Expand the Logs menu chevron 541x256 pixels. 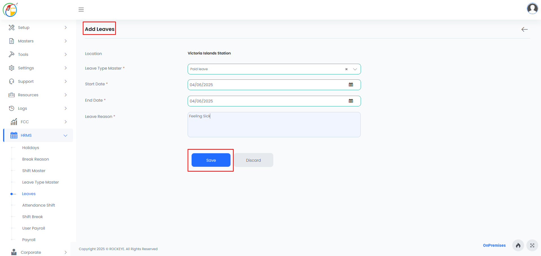pos(66,108)
